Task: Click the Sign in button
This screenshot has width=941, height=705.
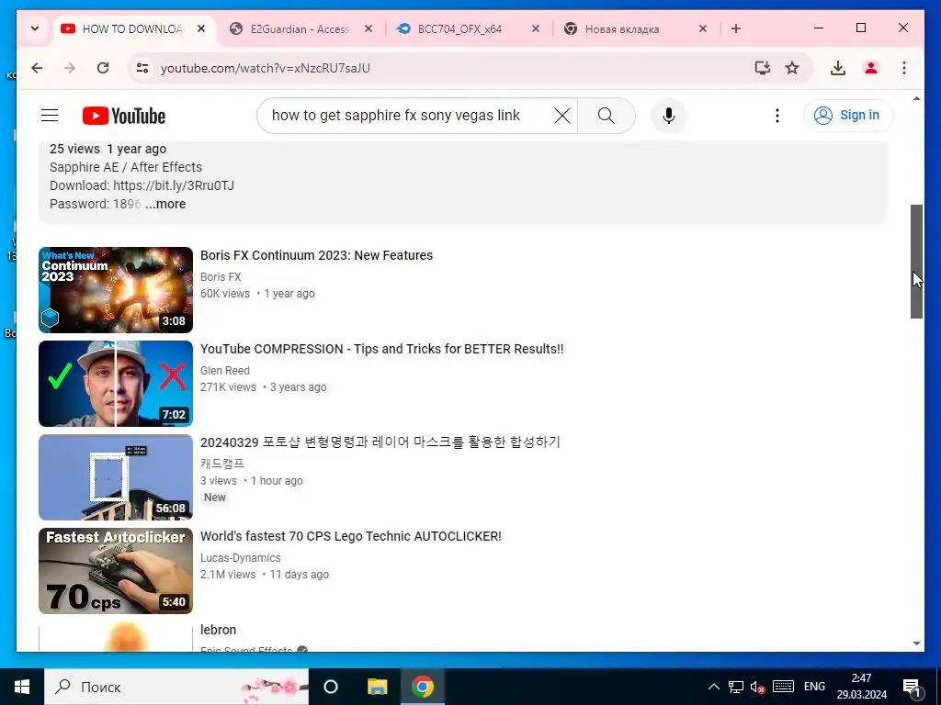Action: coord(847,115)
